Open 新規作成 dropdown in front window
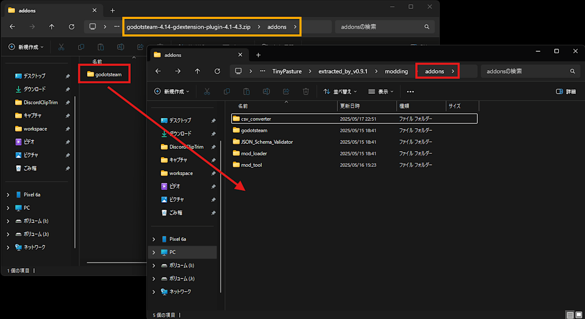This screenshot has height=319, width=585. 172,91
